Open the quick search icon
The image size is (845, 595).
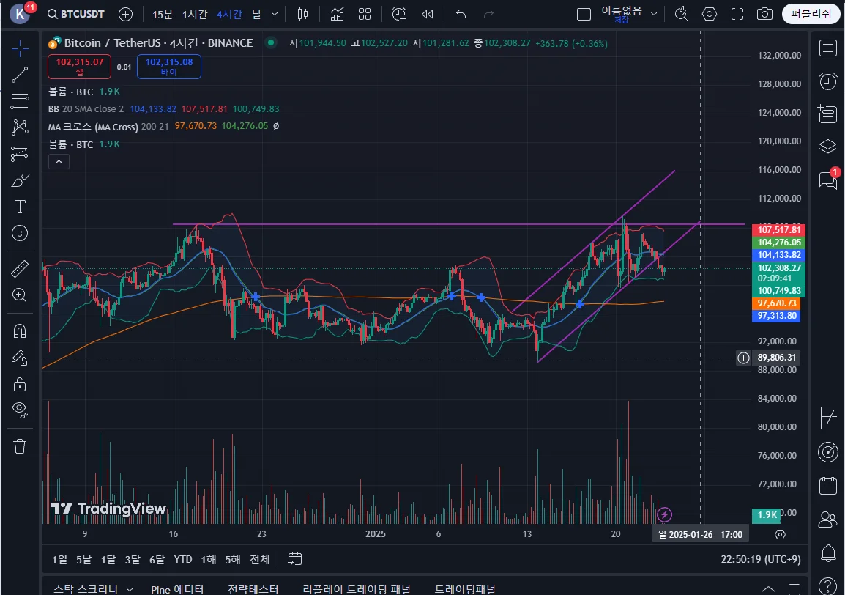[681, 14]
